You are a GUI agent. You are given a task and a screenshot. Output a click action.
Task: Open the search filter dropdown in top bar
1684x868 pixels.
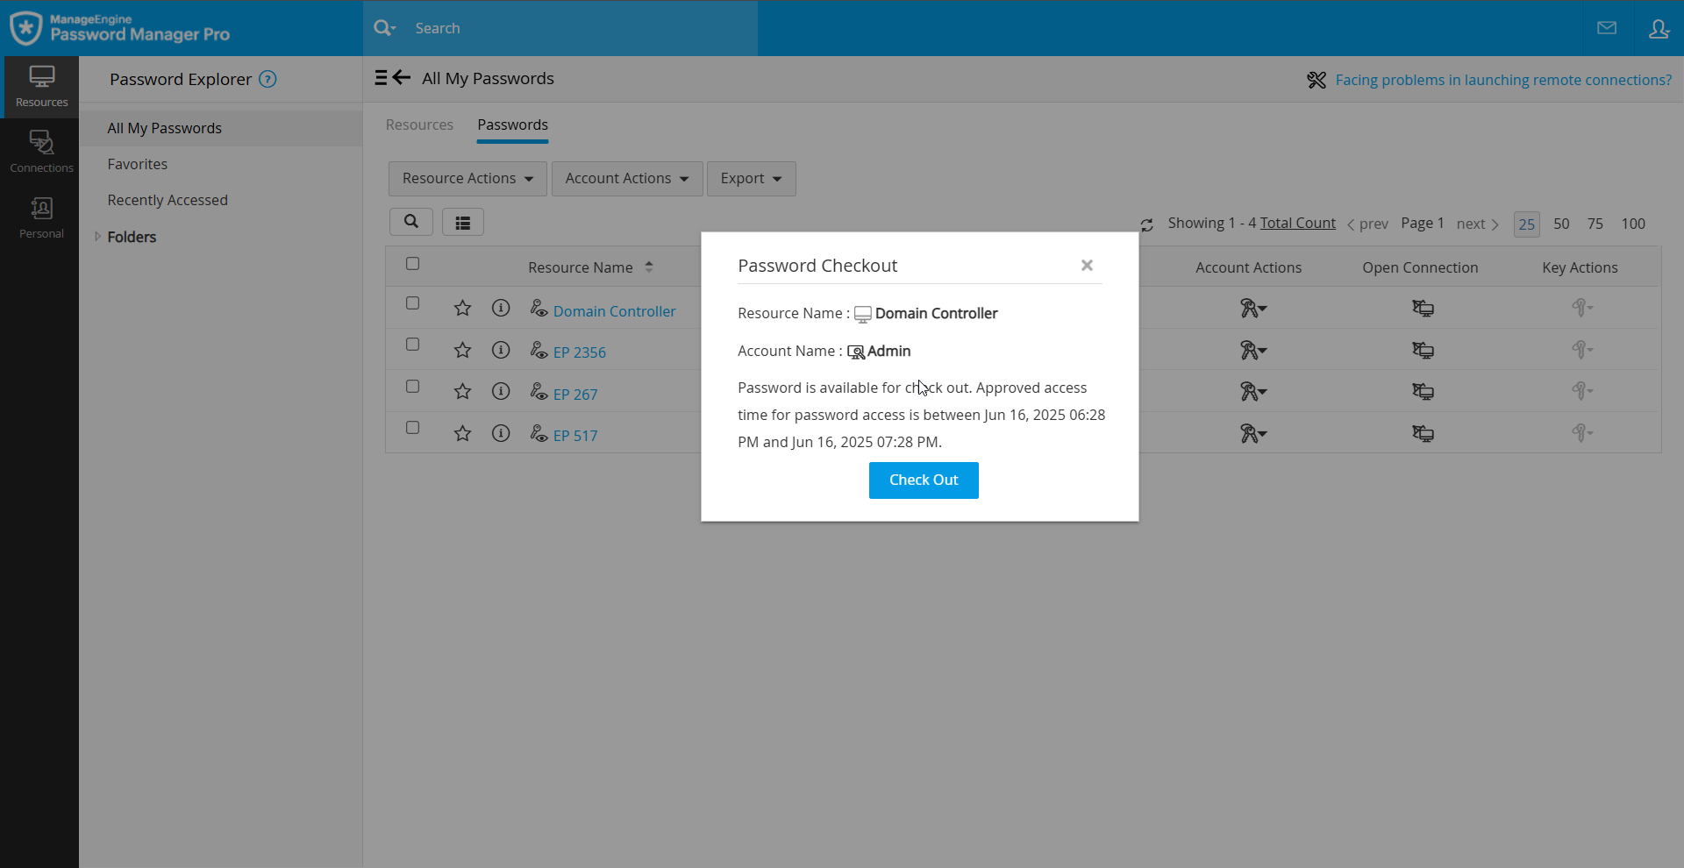385,28
